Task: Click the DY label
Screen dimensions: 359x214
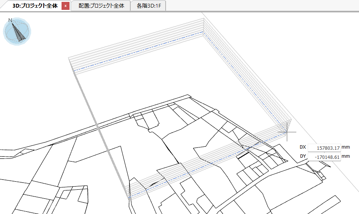Action: [303, 156]
